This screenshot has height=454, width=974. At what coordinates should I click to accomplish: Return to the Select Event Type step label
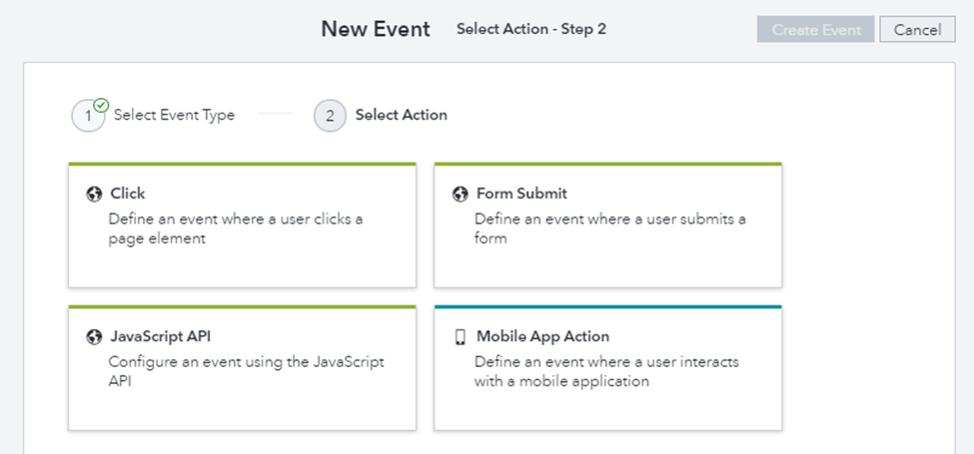coord(174,115)
